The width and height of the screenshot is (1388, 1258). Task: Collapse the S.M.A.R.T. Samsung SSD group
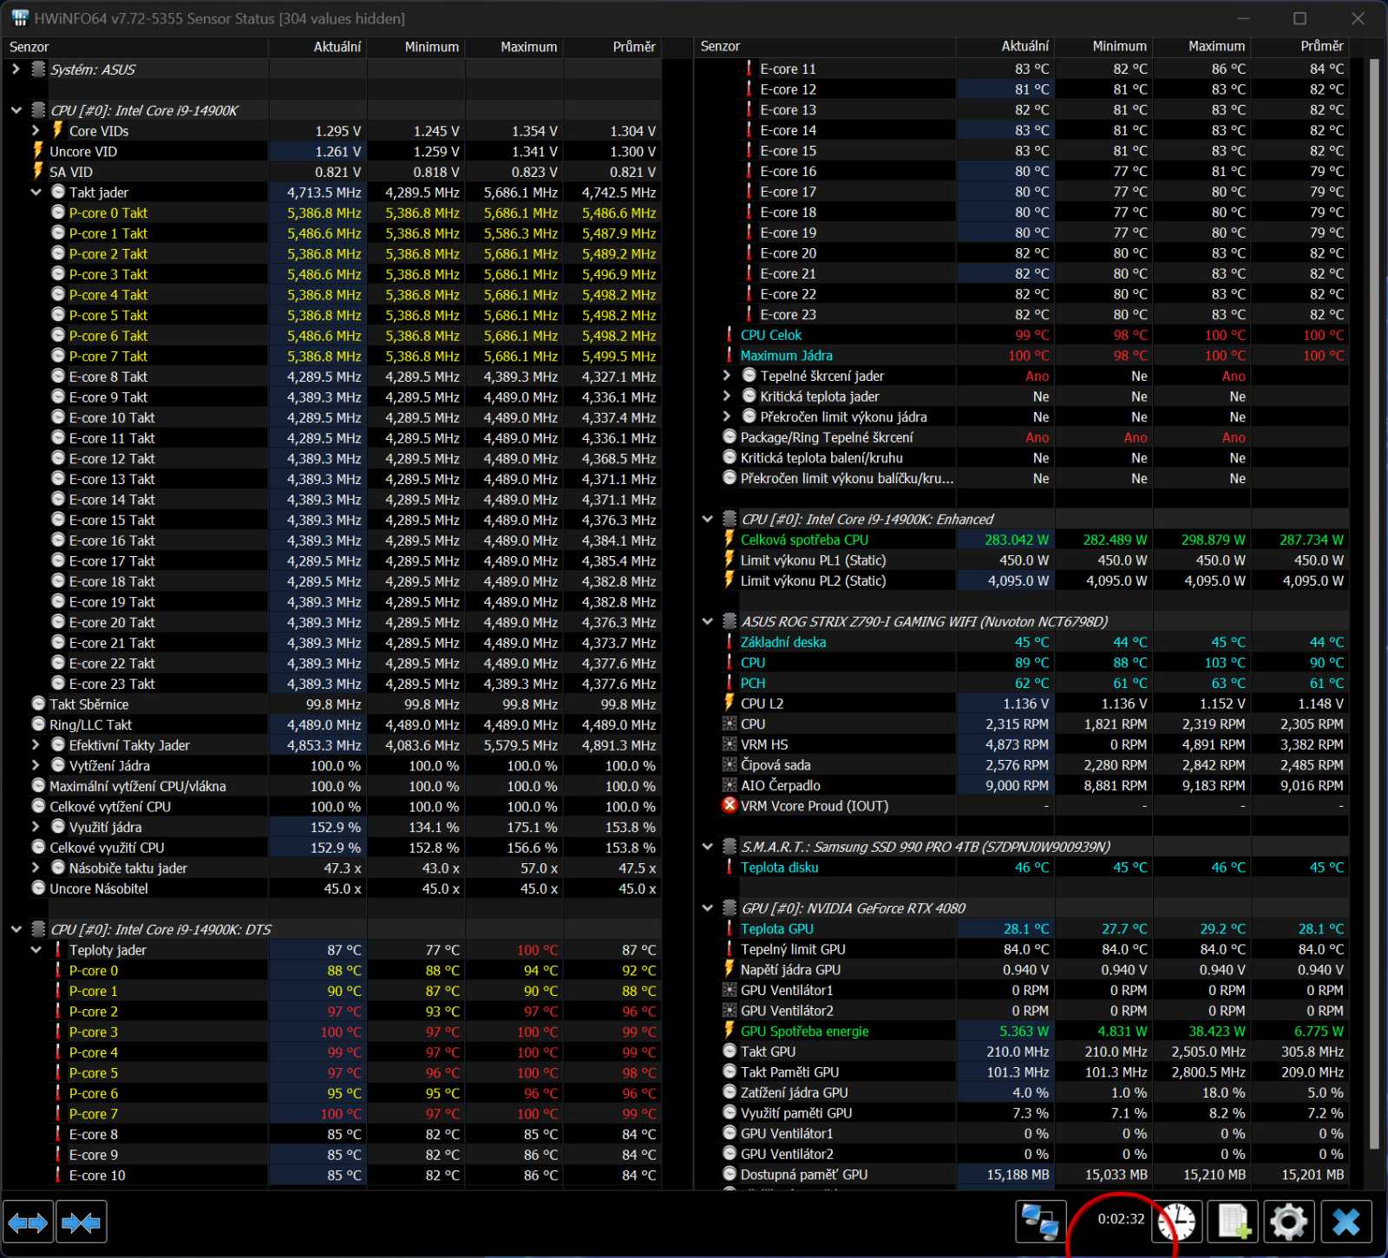(x=707, y=847)
